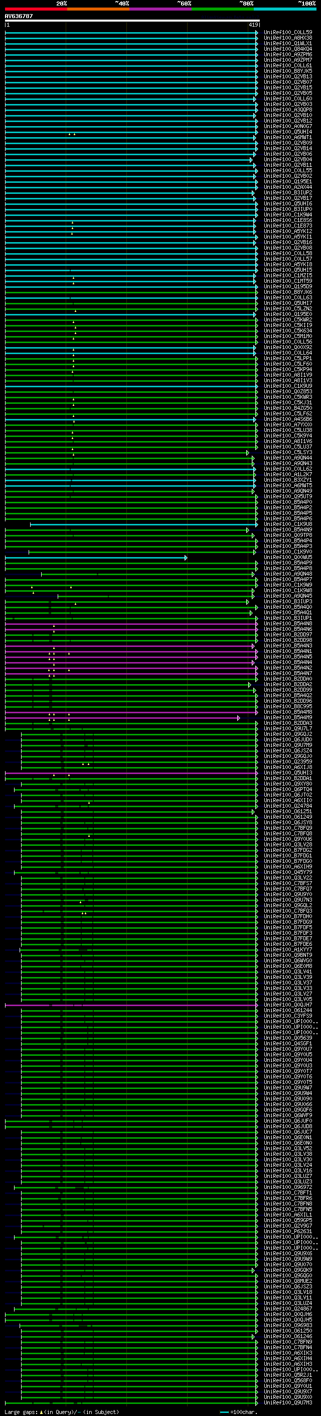Open hit UniRef100_C0LL62
Image resolution: width=321 pixels, height=1416 pixels.
click(x=287, y=469)
